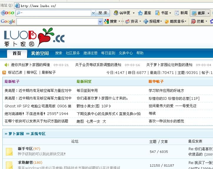Viewport: 213px width, 169px height.
Task: Open post 喜欢一种淡如水的感觉
Action: pyautogui.click(x=166, y=121)
